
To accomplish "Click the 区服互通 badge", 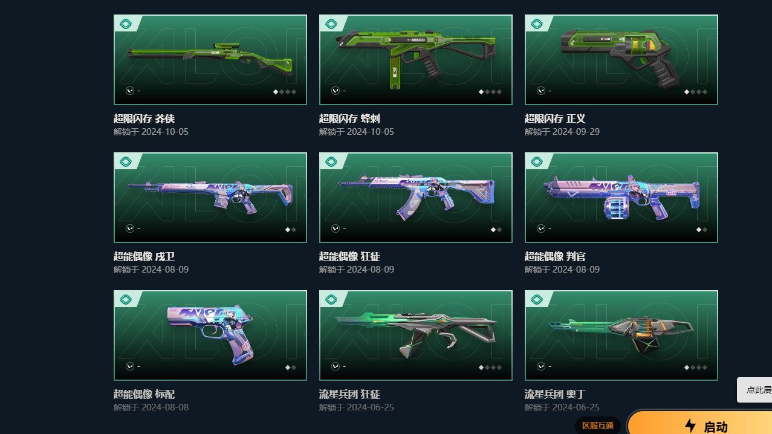I will [x=598, y=426].
